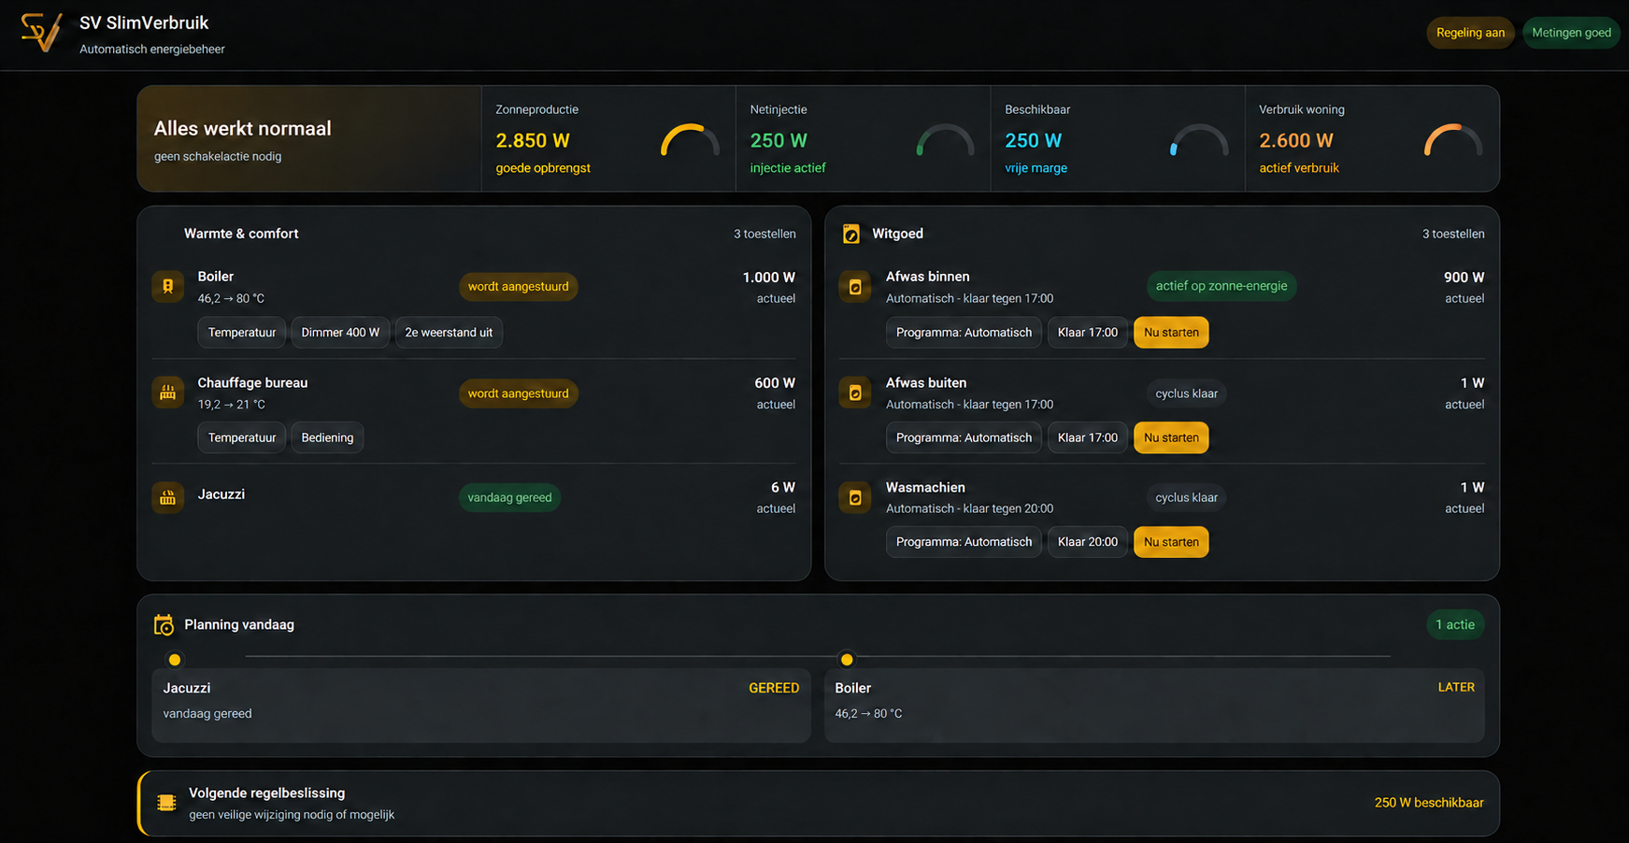Open Chauffage bureau Temperatuur setting
The image size is (1629, 843).
tap(242, 437)
